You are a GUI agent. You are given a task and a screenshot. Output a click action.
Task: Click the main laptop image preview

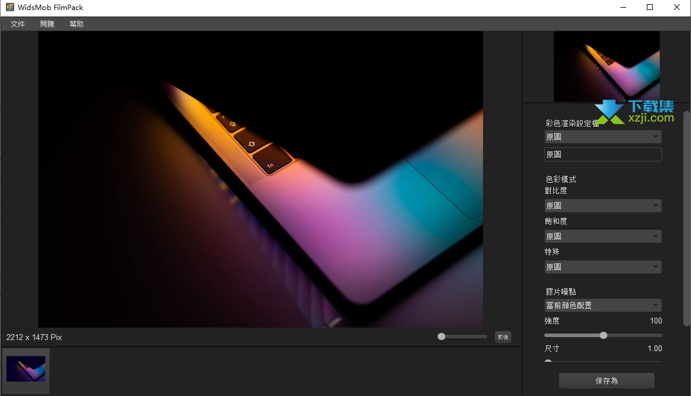coord(260,179)
